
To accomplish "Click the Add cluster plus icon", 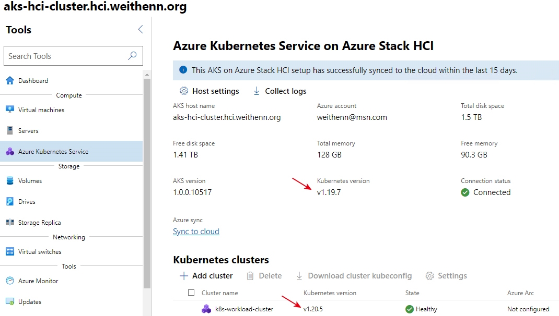I will pyautogui.click(x=183, y=276).
